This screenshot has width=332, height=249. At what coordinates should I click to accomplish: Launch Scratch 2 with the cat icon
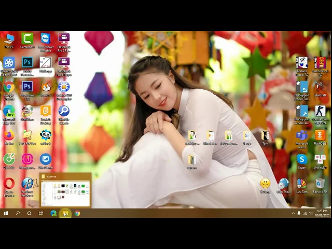tap(46, 88)
